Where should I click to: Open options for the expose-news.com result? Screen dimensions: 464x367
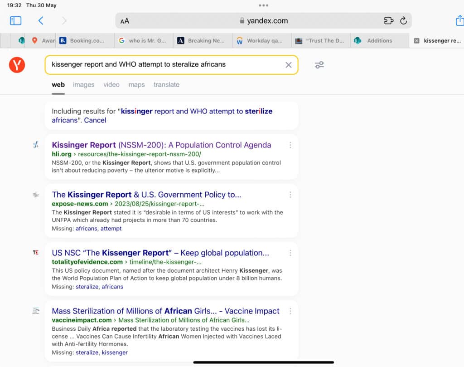(290, 195)
